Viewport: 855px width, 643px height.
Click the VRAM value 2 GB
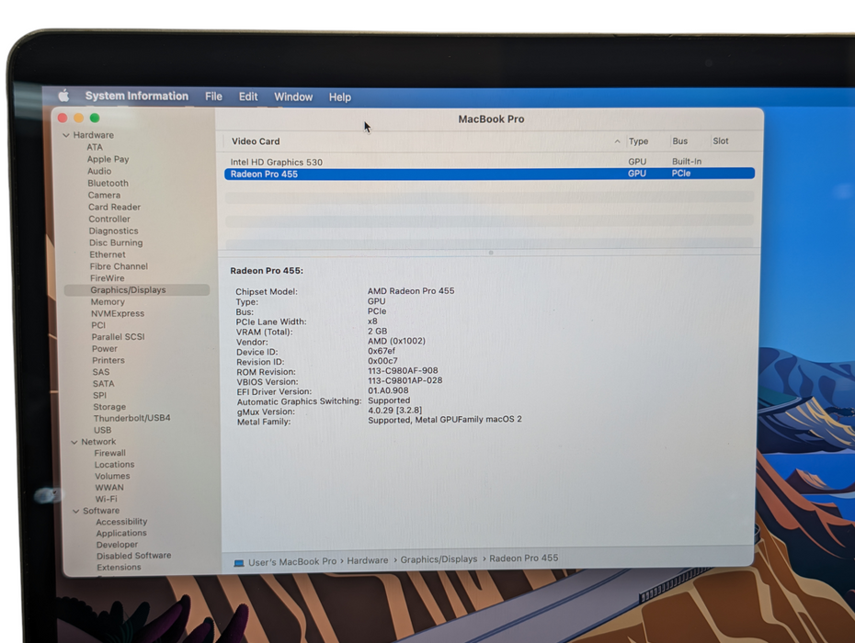(x=377, y=331)
